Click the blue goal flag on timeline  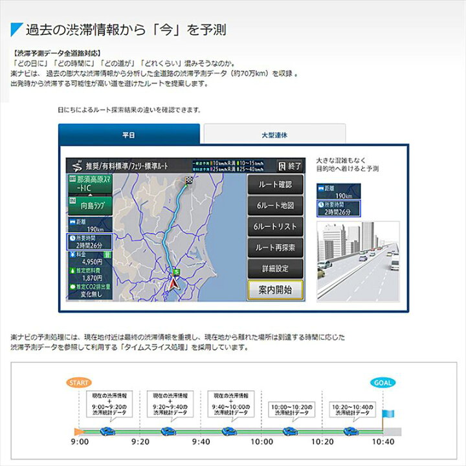tap(388, 414)
